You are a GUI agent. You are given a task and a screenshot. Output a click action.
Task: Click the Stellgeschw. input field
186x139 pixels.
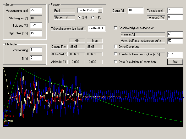click(x=36, y=33)
